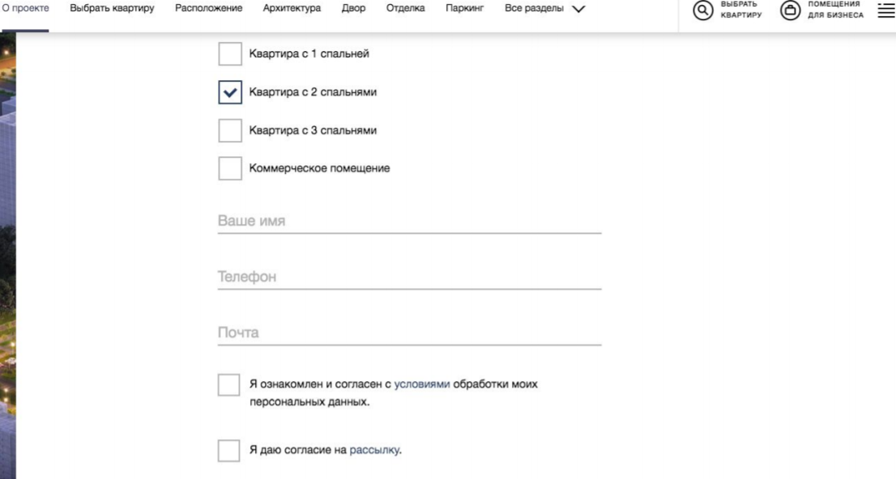Go to Выбрать квартиру menu item

[112, 9]
